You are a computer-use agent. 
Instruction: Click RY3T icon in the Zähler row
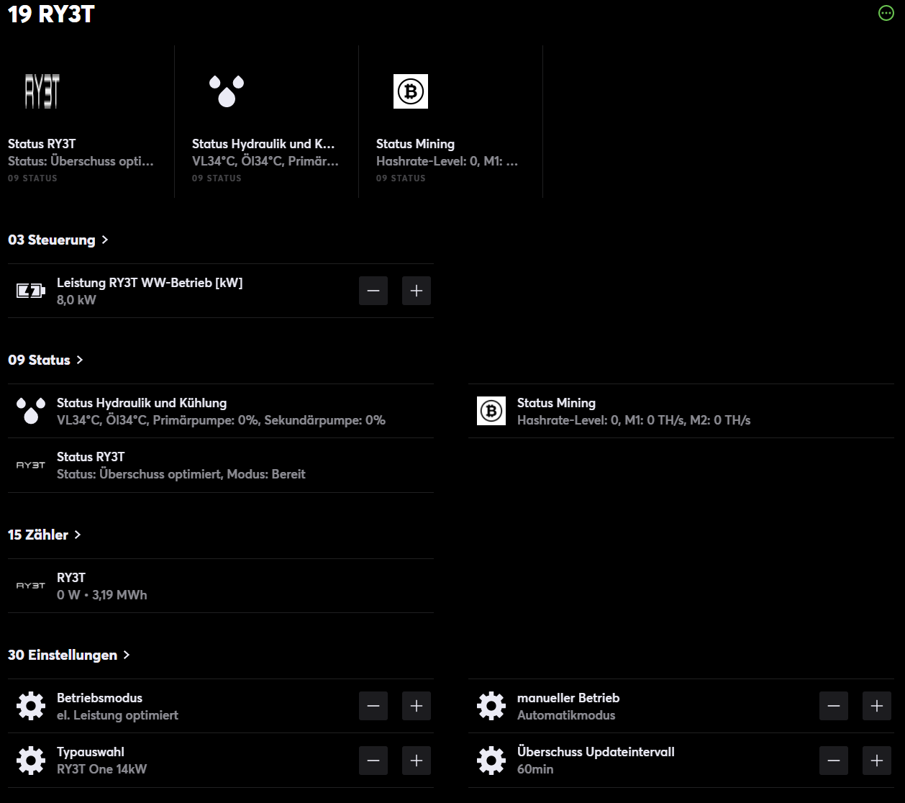[31, 586]
